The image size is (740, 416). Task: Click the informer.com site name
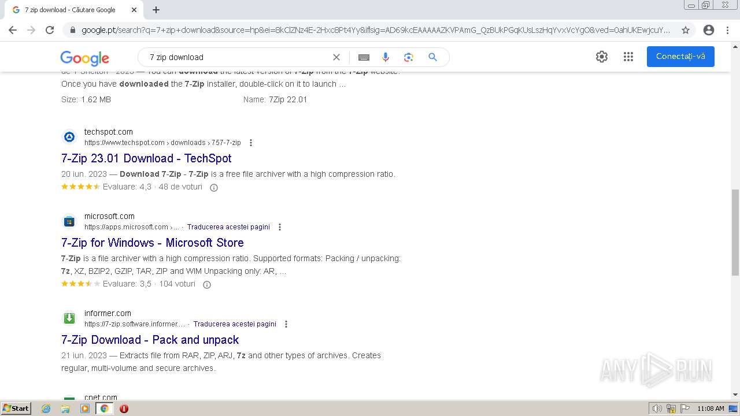click(108, 313)
